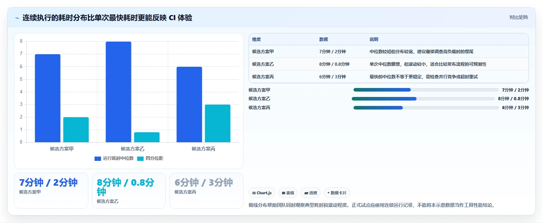Click the 候选方案丙 label left of its progress bar
This screenshot has height=223, width=543.
259,107
